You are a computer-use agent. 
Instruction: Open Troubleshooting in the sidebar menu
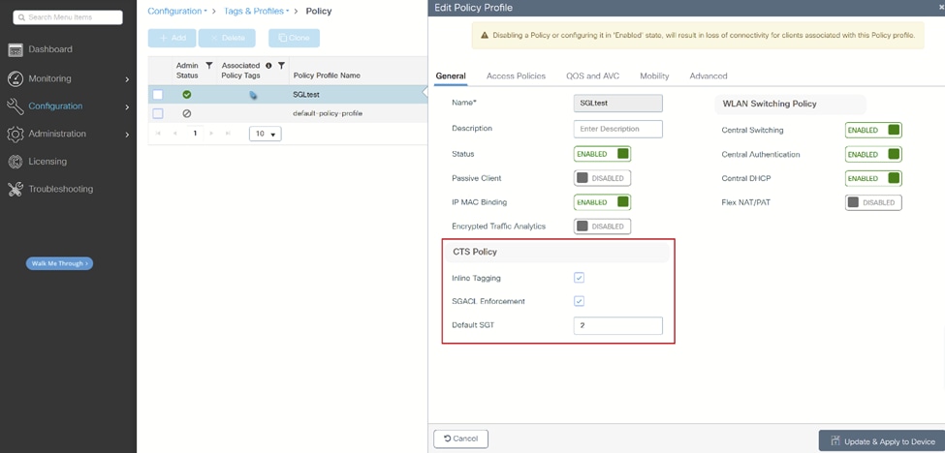coord(61,189)
